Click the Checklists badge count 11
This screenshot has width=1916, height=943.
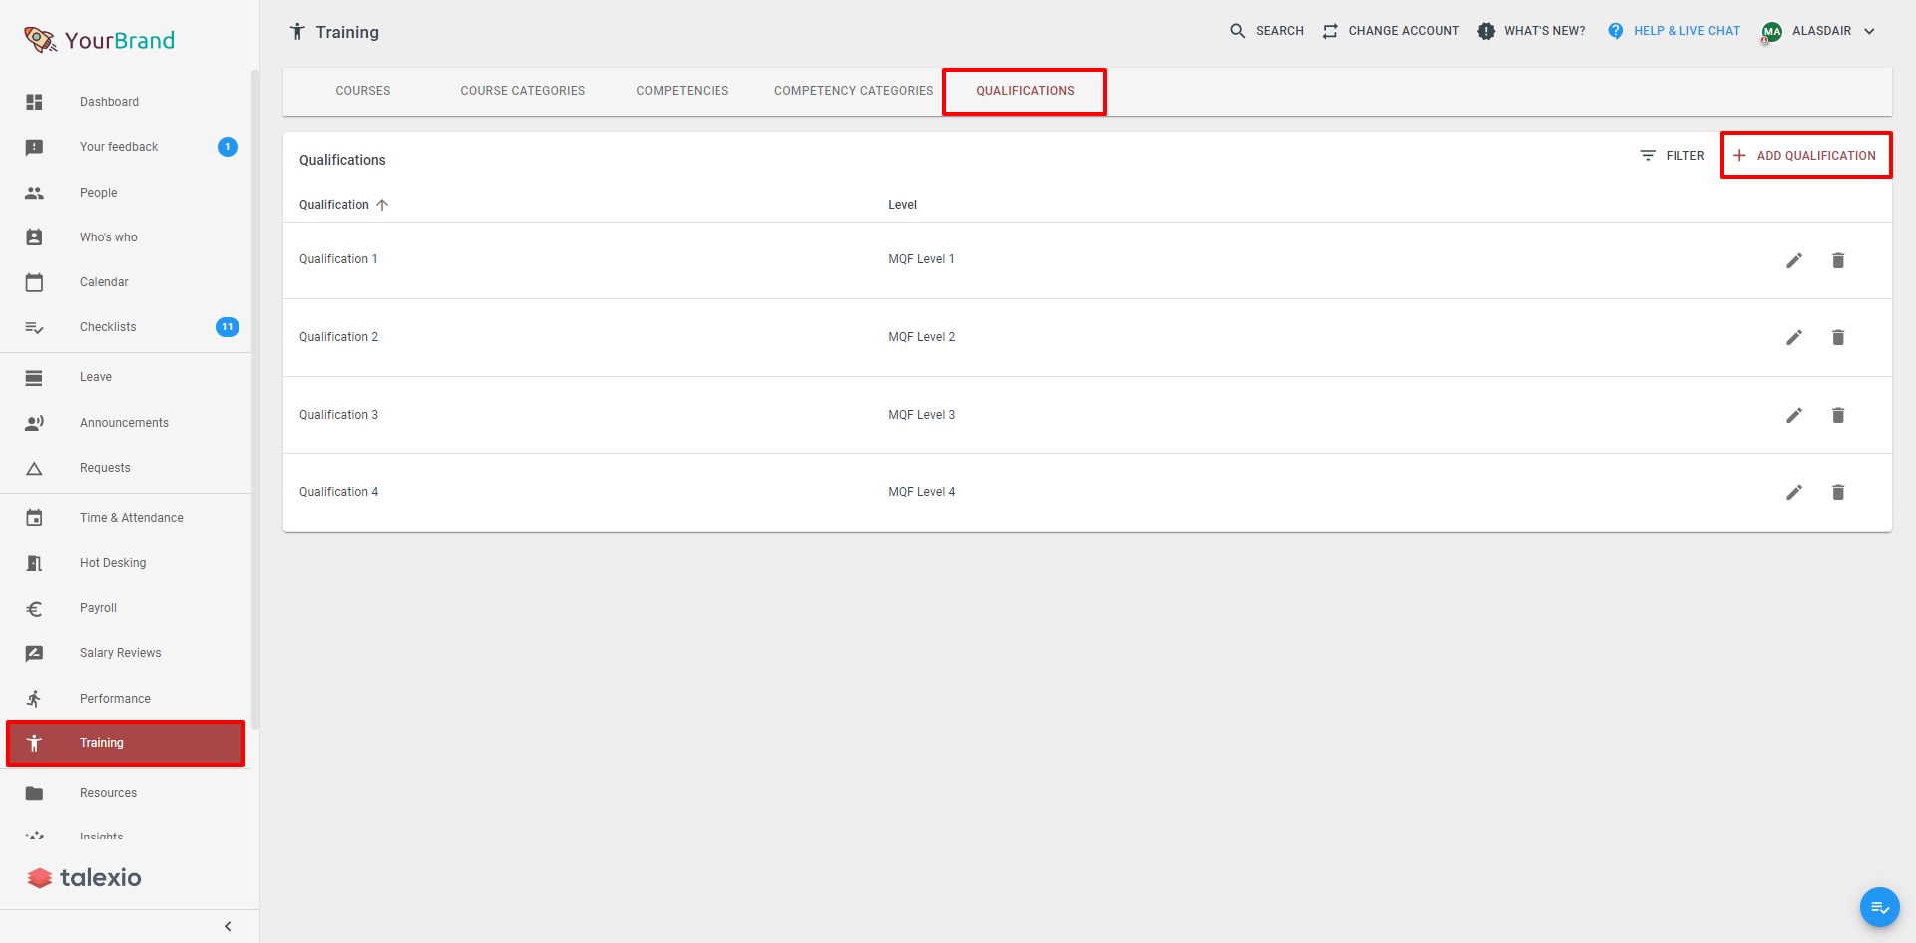click(x=228, y=327)
